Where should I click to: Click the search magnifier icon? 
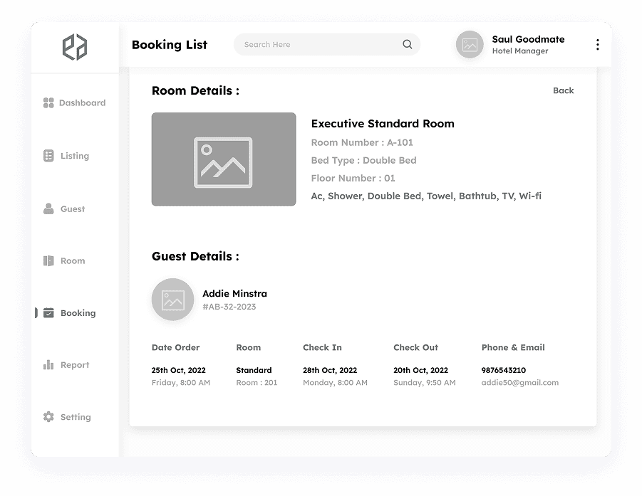tap(407, 44)
